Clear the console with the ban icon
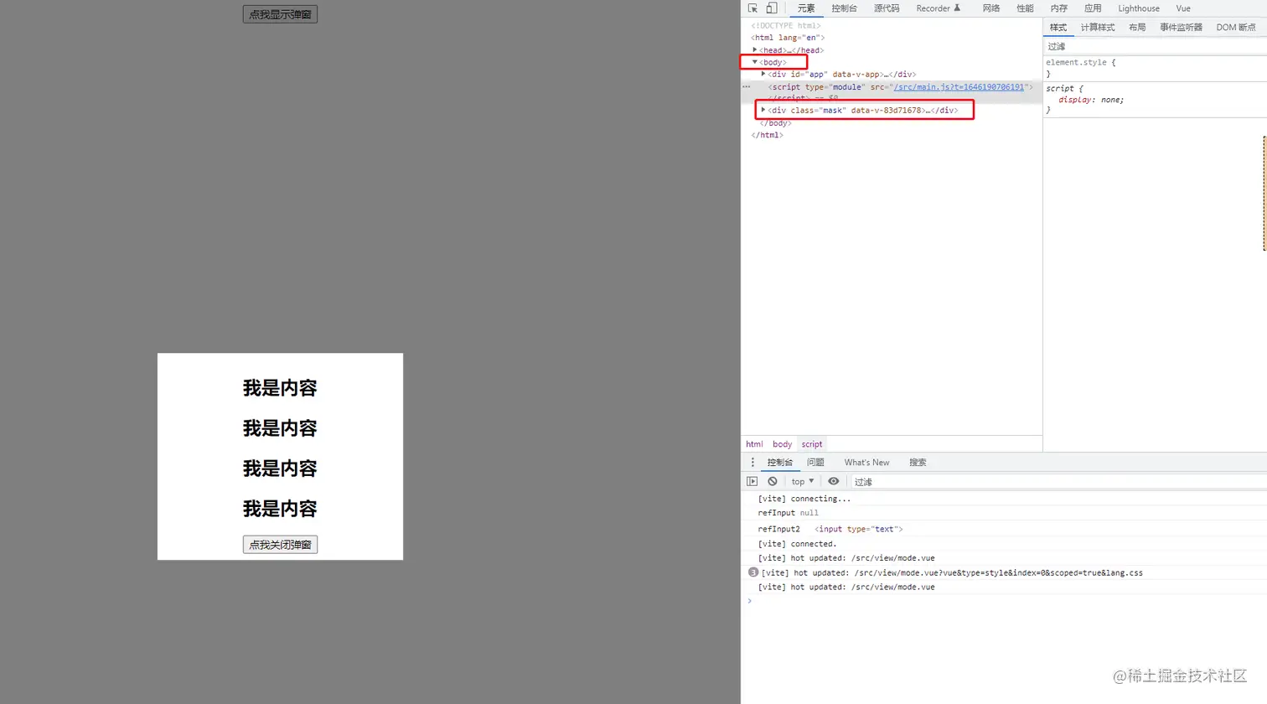Screen dimensions: 1267x704 (773, 482)
